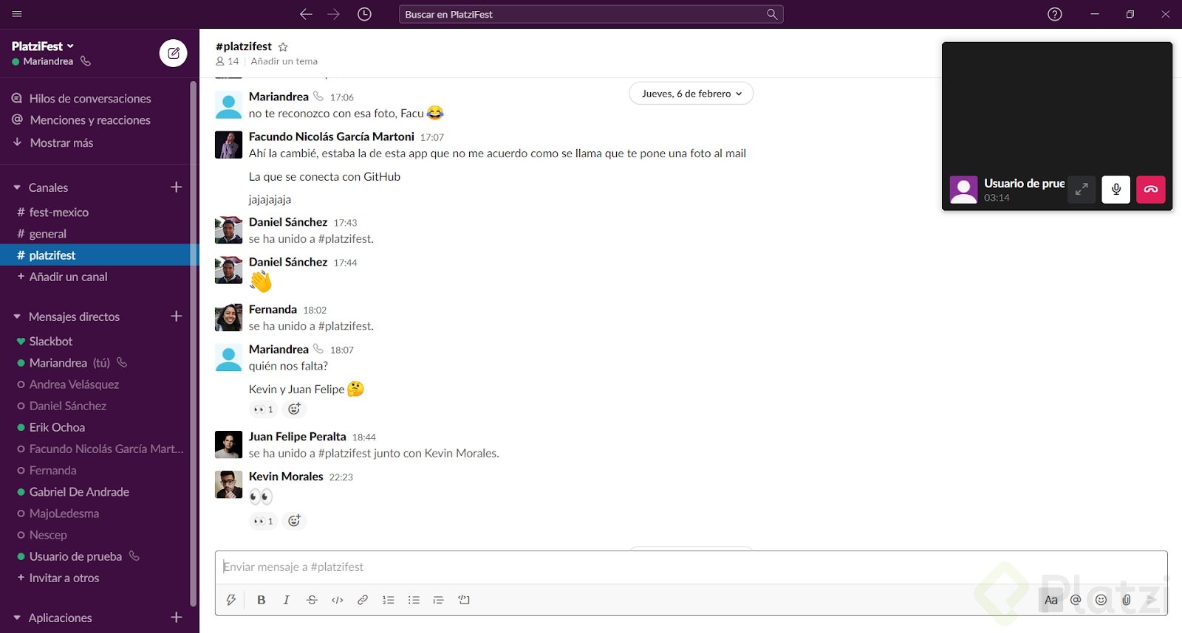The height and width of the screenshot is (633, 1182).
Task: Toggle bulleted list formatting
Action: click(x=414, y=600)
